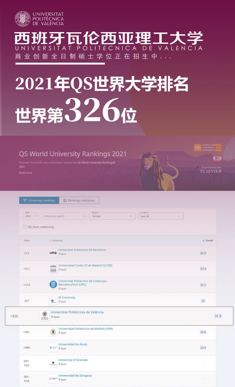Open the University of Granada link
The image size is (235, 387).
[73, 360]
